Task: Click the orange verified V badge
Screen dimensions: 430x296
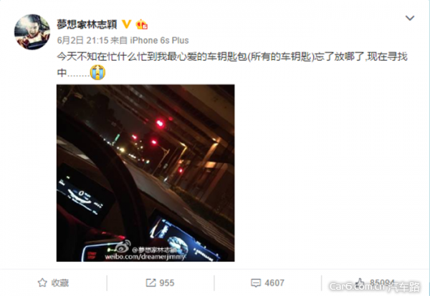Action: click(x=126, y=24)
